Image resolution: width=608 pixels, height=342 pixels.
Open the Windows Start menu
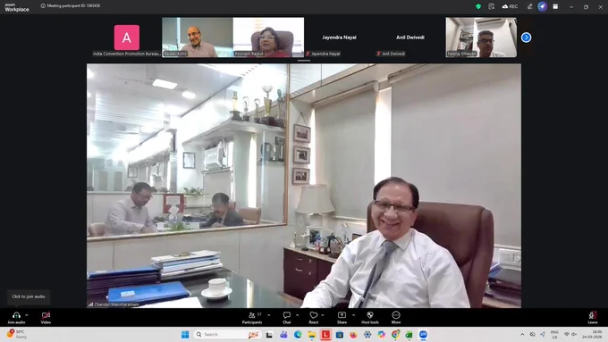coord(185,334)
